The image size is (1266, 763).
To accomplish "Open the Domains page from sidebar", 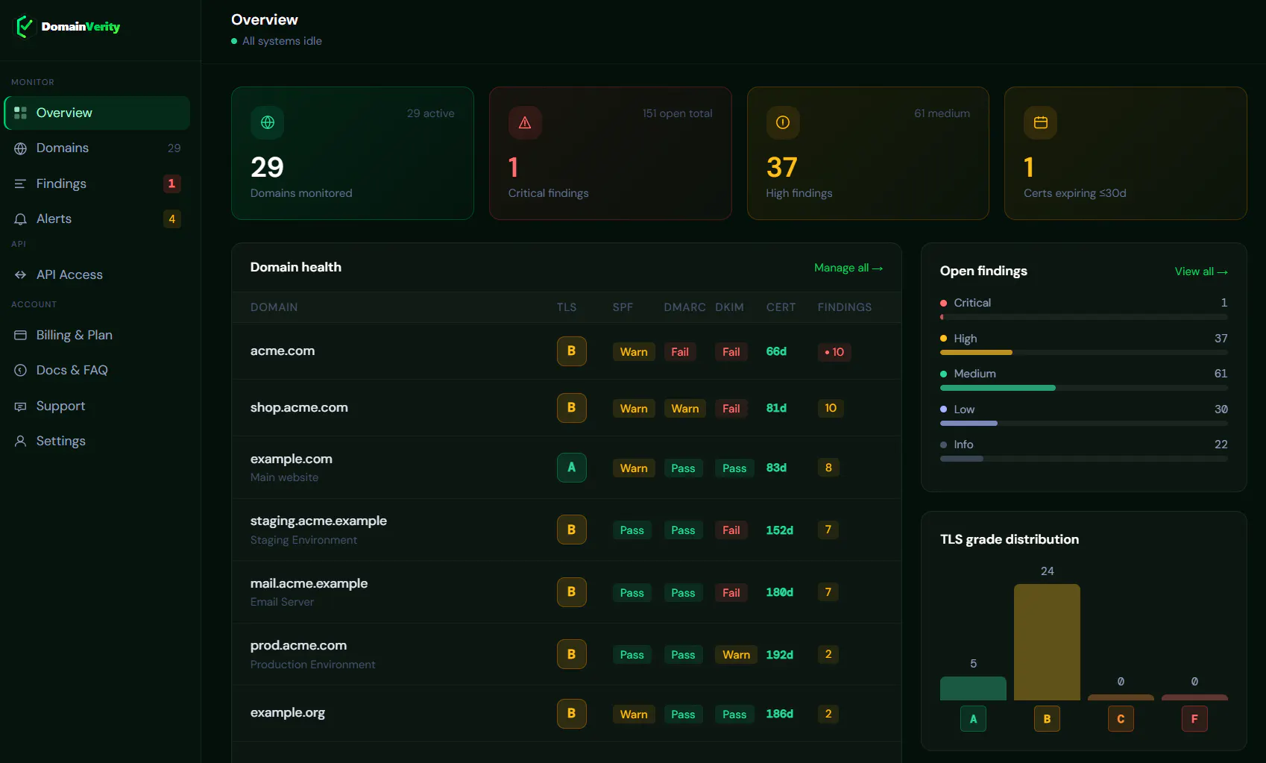I will pyautogui.click(x=97, y=148).
